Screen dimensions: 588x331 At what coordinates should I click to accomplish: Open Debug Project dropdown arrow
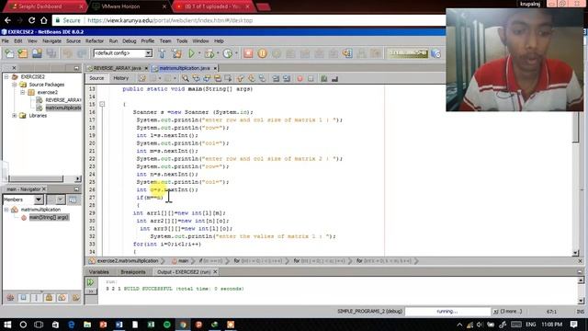pos(218,53)
